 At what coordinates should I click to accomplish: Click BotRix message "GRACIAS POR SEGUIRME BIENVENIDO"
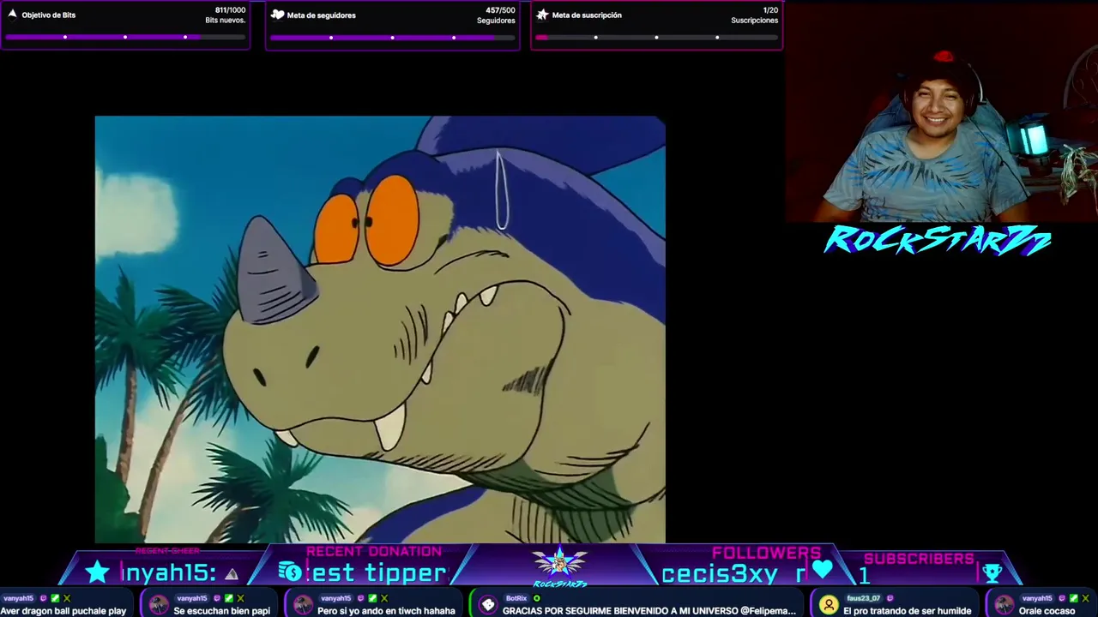pos(649,611)
